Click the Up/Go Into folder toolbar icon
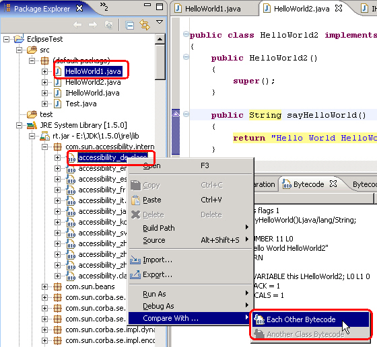The width and height of the screenshot is (377, 347). tap(108, 25)
